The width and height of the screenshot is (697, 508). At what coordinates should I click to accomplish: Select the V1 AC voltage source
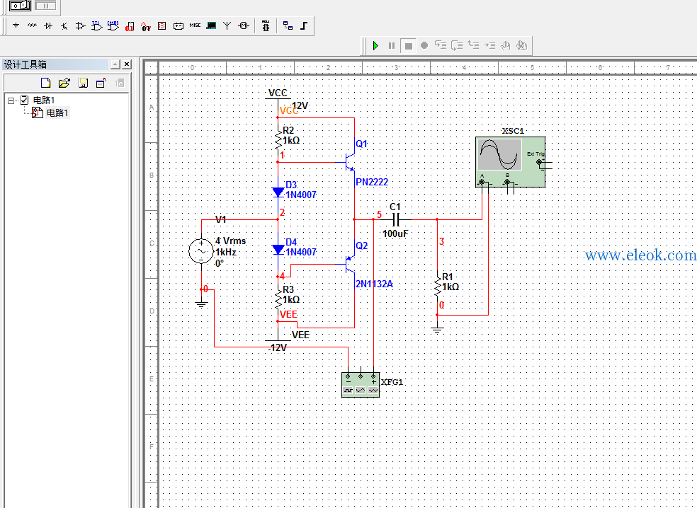[x=201, y=251]
